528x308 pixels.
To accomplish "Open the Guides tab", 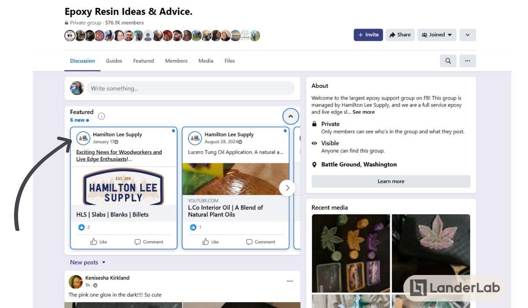I will click(114, 61).
